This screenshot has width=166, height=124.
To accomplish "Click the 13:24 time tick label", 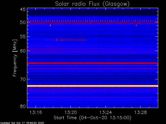I will 106,112.
